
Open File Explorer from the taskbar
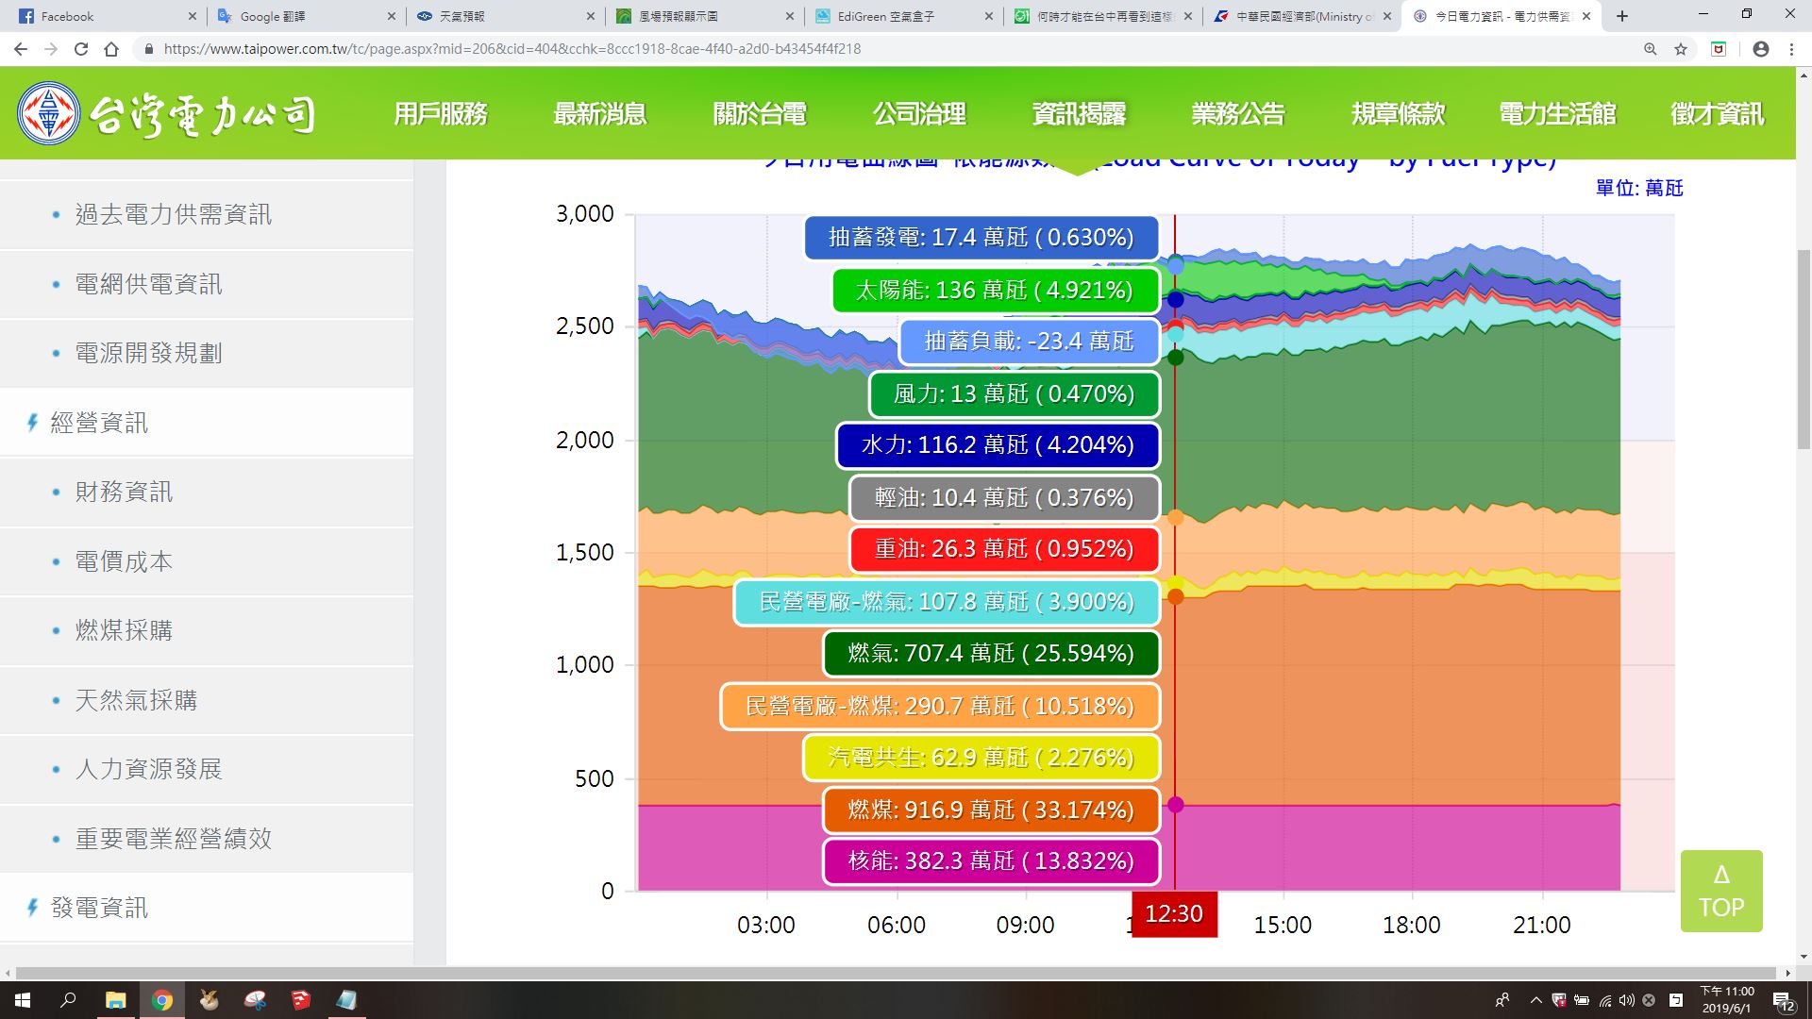(x=115, y=1000)
